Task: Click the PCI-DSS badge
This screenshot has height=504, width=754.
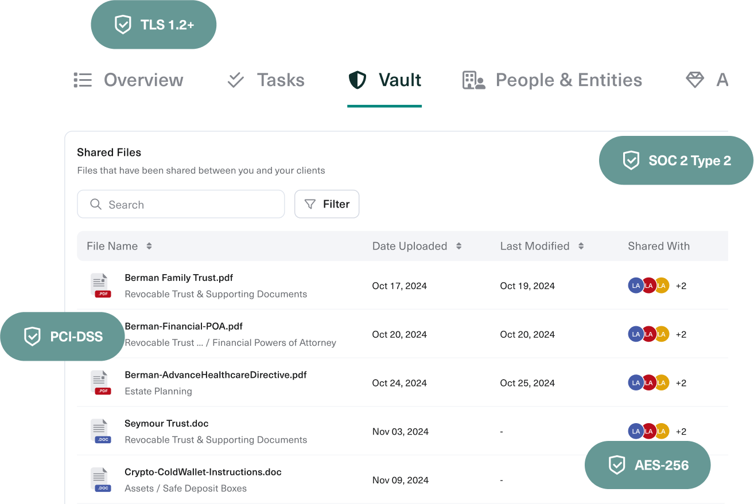Action: (x=63, y=337)
